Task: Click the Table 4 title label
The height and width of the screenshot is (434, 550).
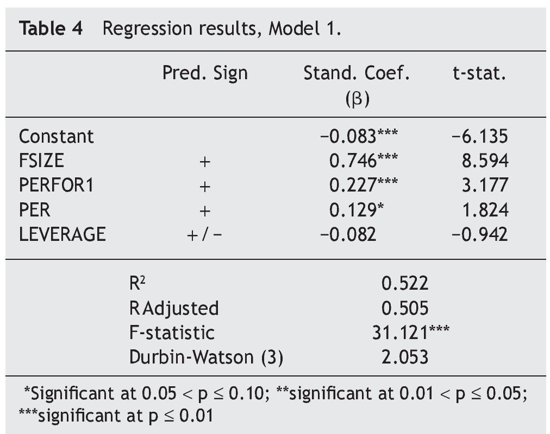Action: (51, 29)
